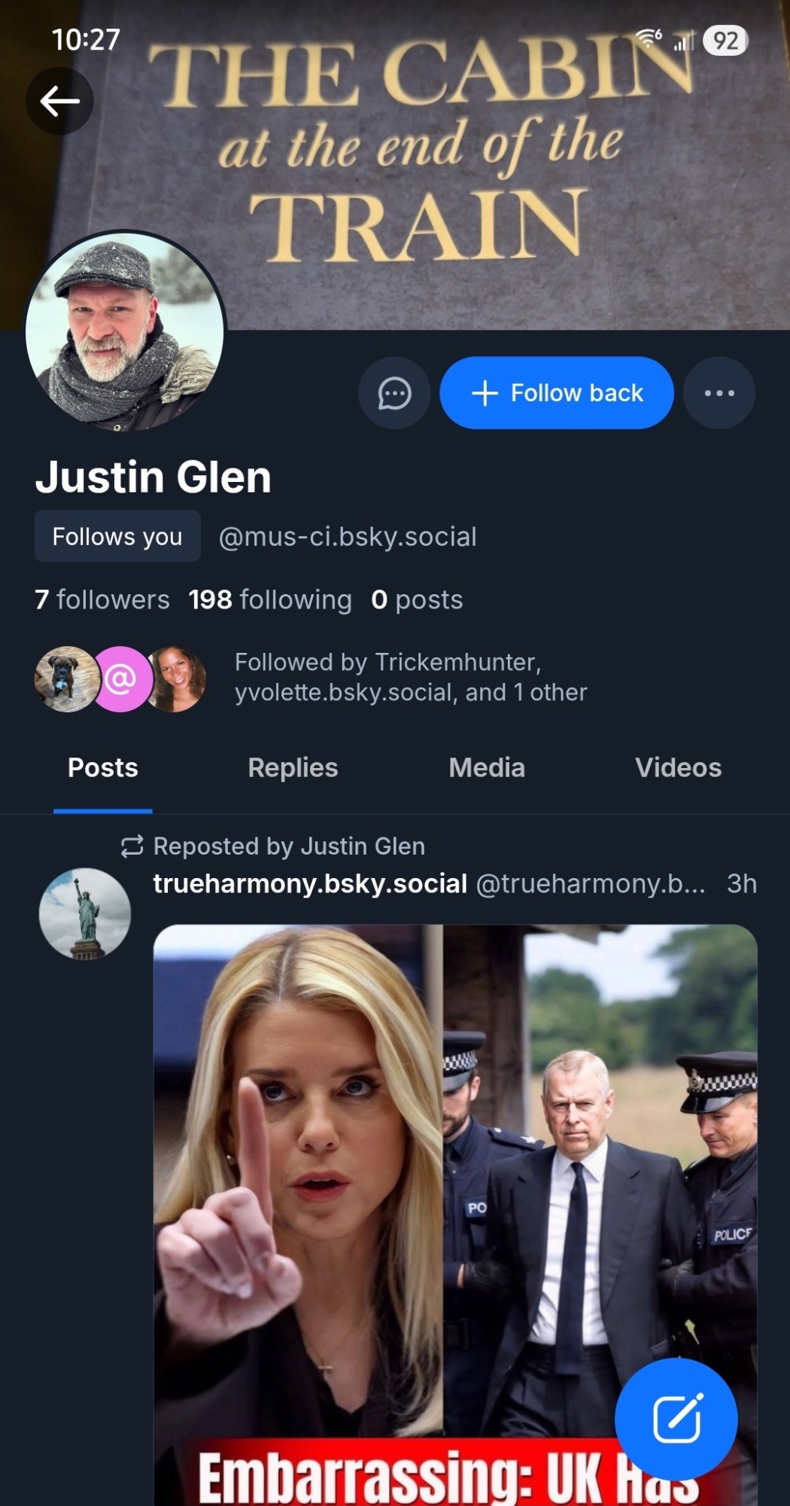
Task: Click the repost icon above the post
Action: pyautogui.click(x=132, y=846)
